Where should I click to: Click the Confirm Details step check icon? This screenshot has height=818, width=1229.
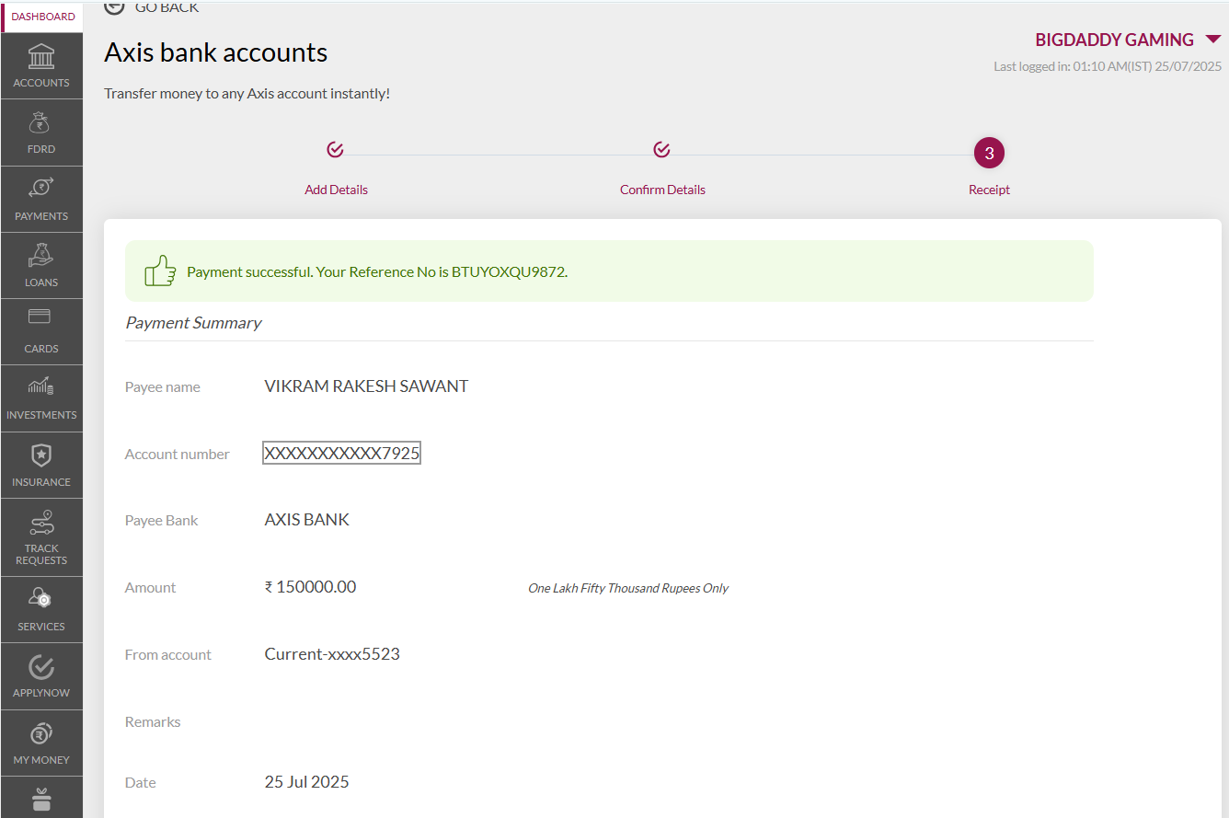(x=661, y=149)
